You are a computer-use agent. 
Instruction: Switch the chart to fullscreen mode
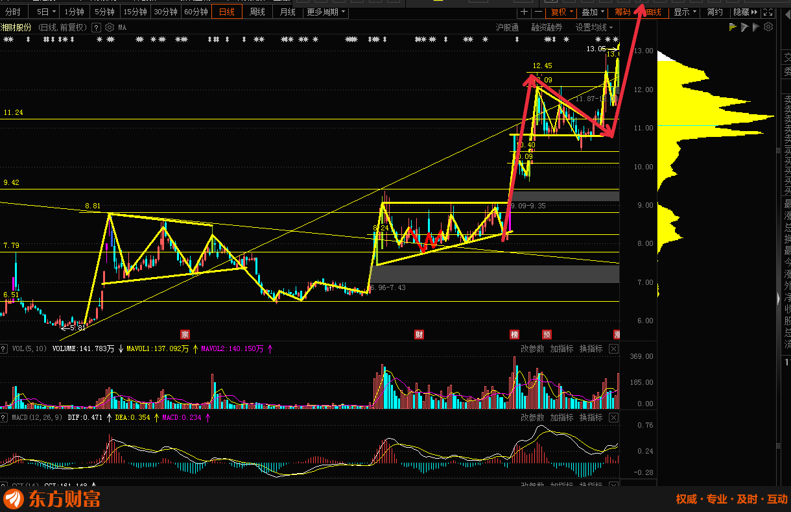[x=768, y=12]
